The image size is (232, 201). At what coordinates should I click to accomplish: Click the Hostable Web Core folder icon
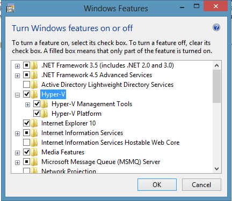click(x=34, y=143)
